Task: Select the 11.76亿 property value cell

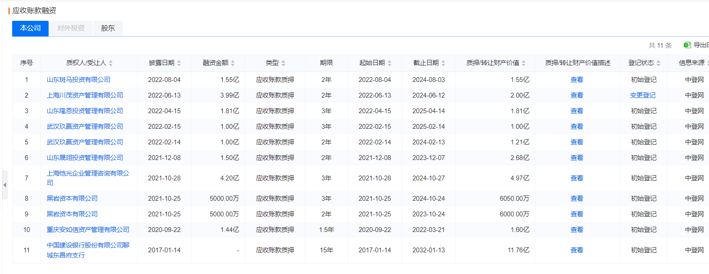Action: [518, 250]
